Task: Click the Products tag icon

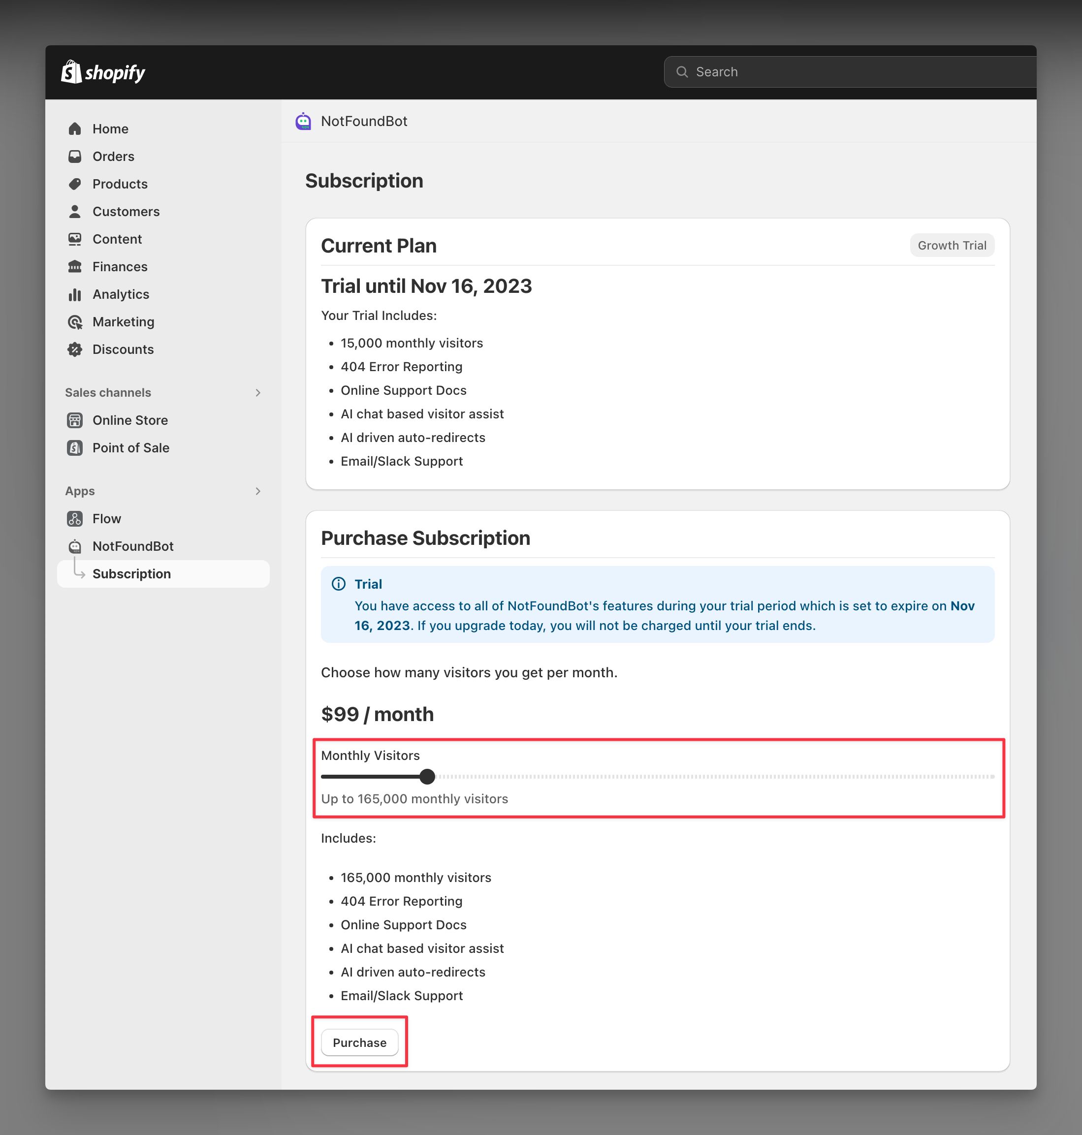Action: point(75,184)
